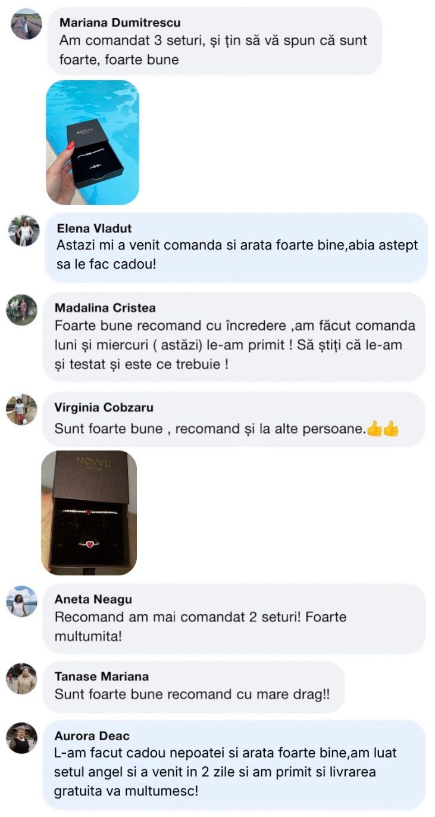The width and height of the screenshot is (435, 817).
Task: Open Aneta Neagu's profile picture
Action: click(21, 601)
